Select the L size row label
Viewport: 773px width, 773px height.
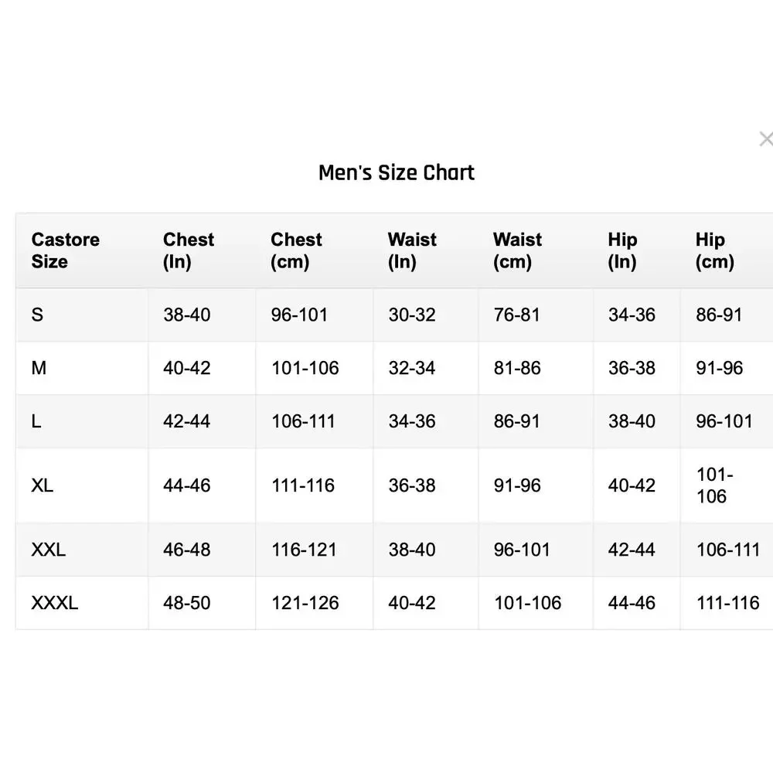click(36, 421)
